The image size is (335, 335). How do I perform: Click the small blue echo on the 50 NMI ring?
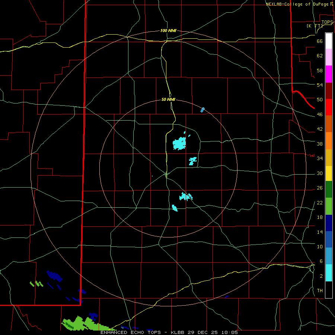coord(202,110)
